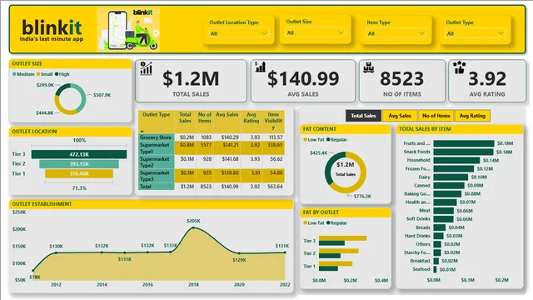533x300 pixels.
Task: Open the Outlet Location Type dropdown
Action: pos(239,33)
